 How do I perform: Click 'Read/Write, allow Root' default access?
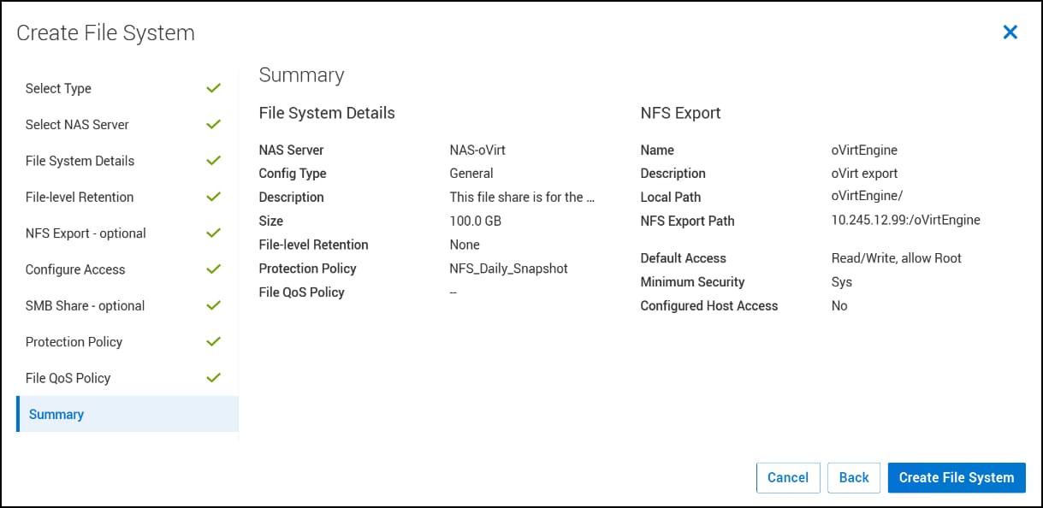[897, 257]
